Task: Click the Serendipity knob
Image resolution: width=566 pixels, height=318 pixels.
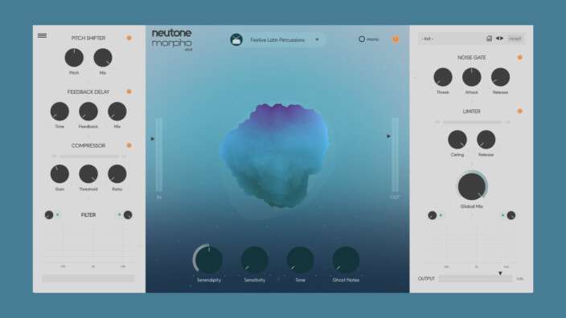Action: (209, 259)
